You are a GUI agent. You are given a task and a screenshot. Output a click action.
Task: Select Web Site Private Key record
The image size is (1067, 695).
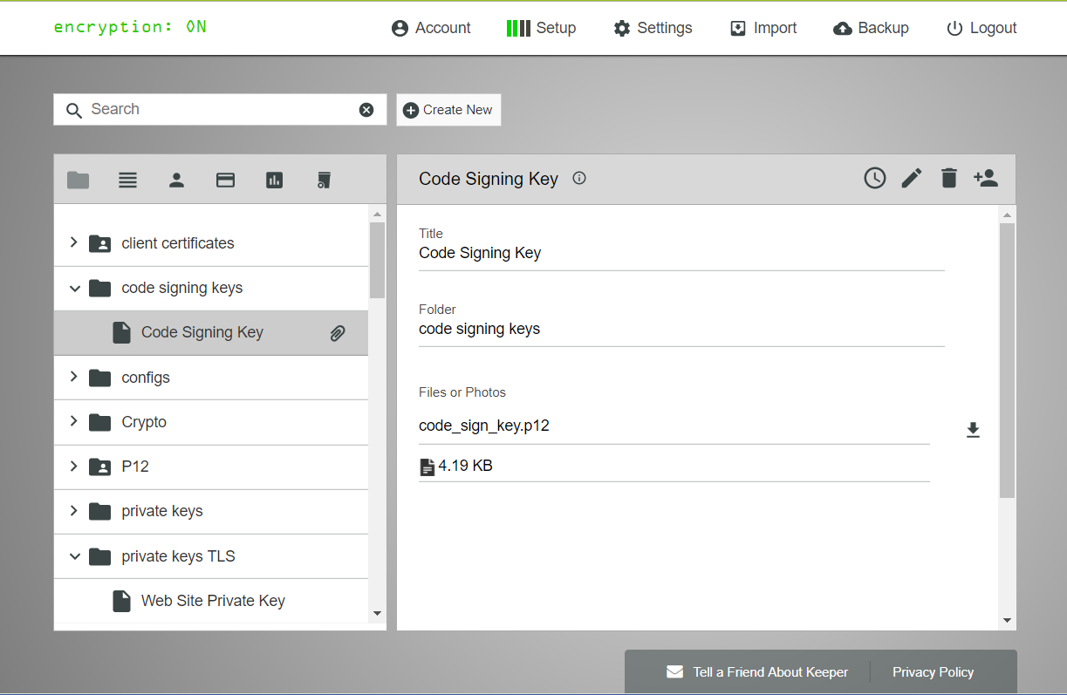[x=213, y=601]
